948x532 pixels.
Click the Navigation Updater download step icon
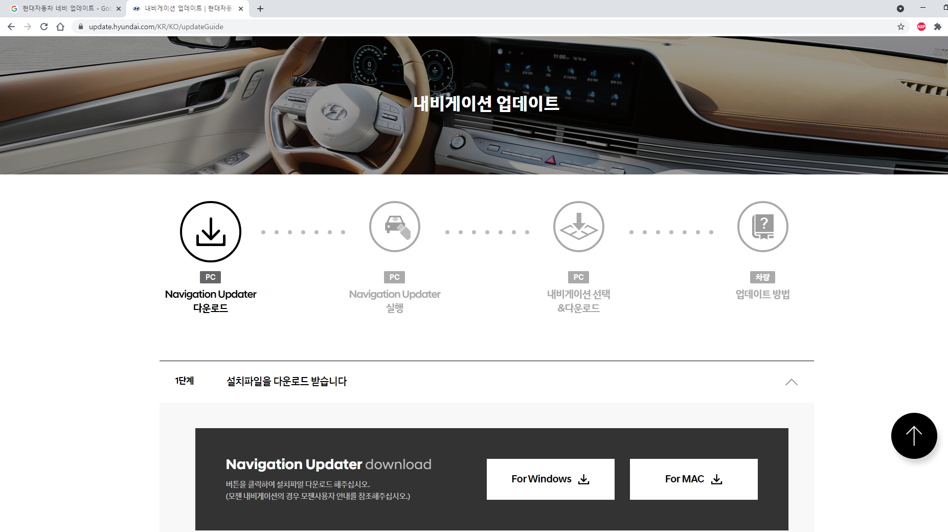(211, 232)
